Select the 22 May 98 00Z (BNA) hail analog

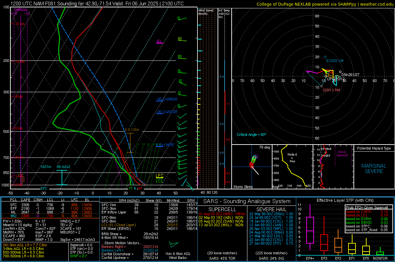(271, 214)
